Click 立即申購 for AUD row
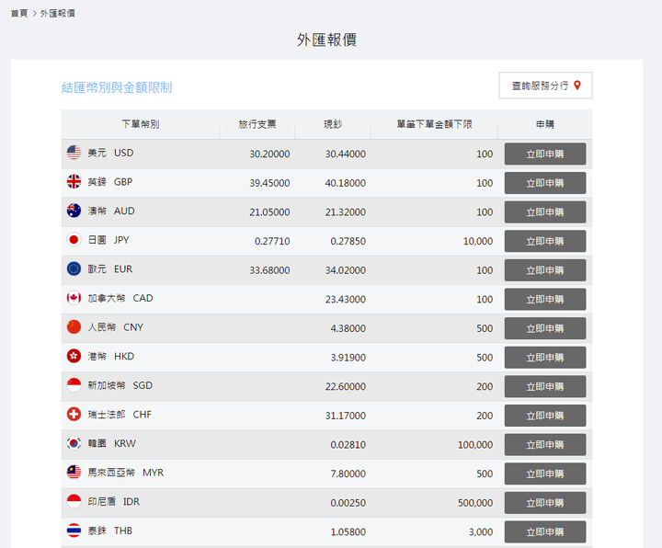This screenshot has width=662, height=548. (545, 212)
